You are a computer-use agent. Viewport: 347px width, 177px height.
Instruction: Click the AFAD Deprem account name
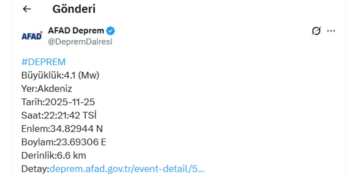[76, 31]
